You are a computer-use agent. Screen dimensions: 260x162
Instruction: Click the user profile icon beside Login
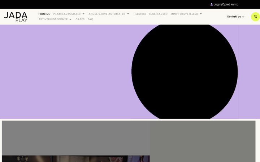pyautogui.click(x=212, y=4)
